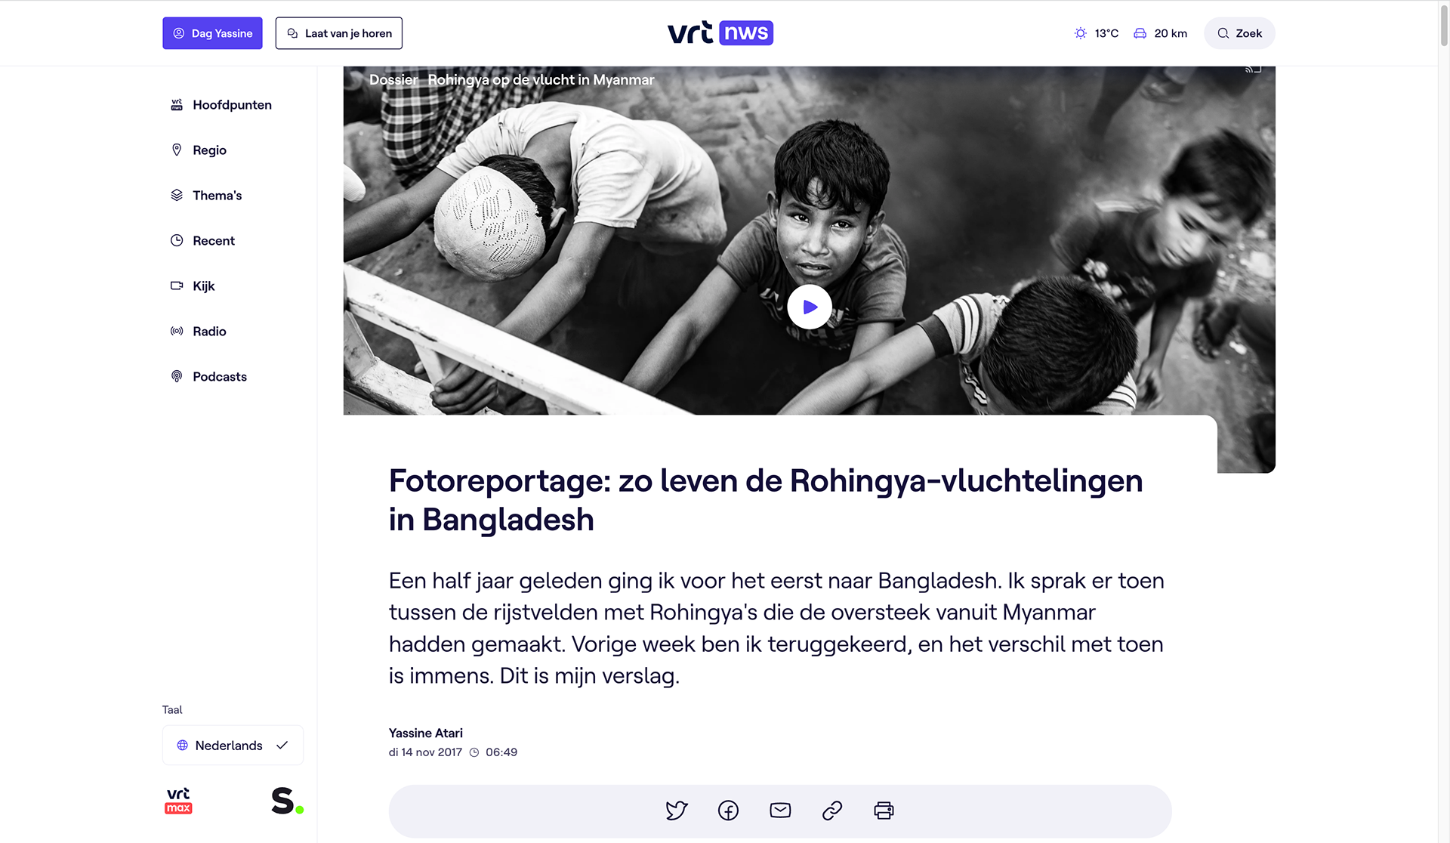Click the Dag Yassine account button
Image resolution: width=1450 pixels, height=843 pixels.
tap(212, 33)
